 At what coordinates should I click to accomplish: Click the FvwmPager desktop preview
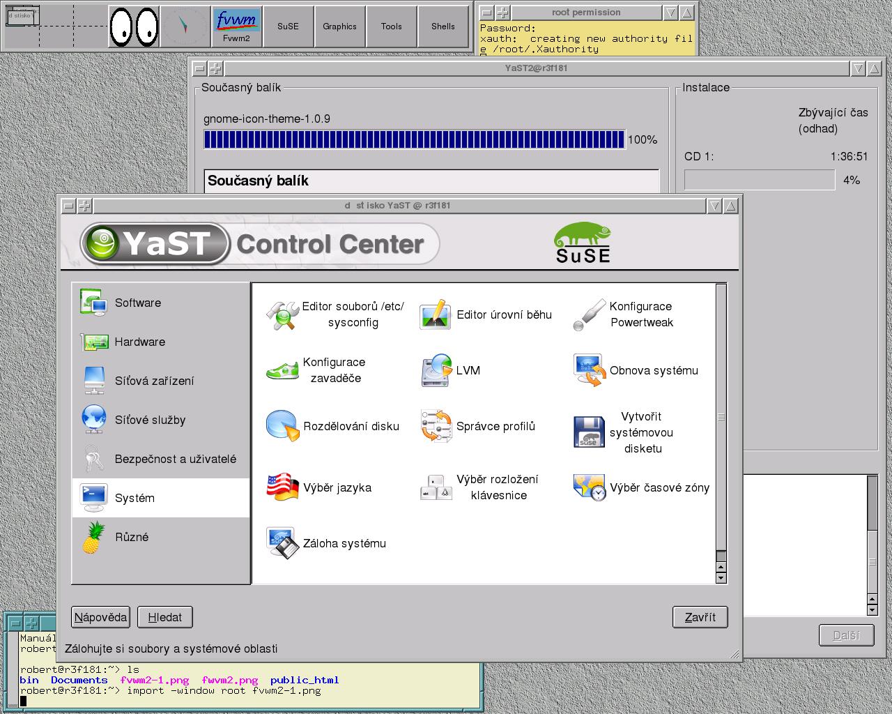click(x=55, y=26)
